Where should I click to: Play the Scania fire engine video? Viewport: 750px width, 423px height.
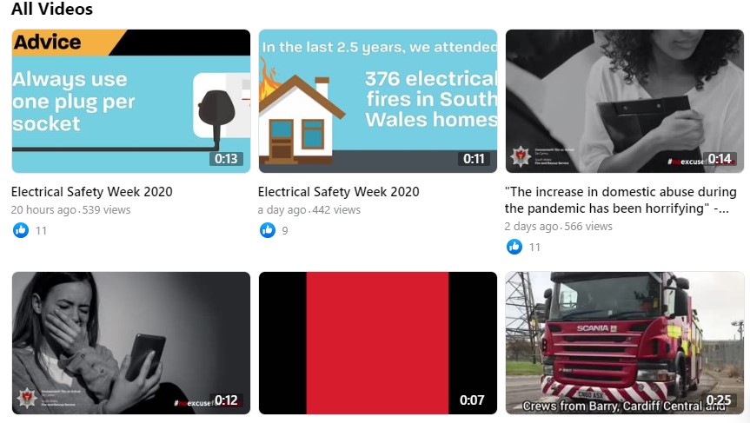[625, 343]
